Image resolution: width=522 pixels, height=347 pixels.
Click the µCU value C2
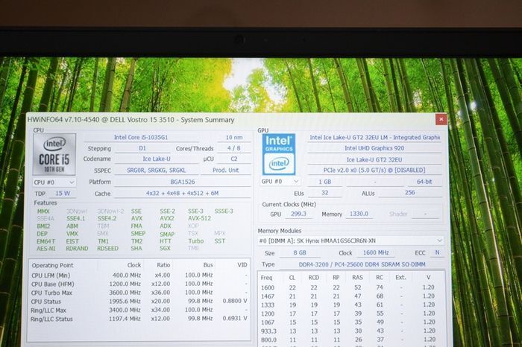(x=234, y=159)
